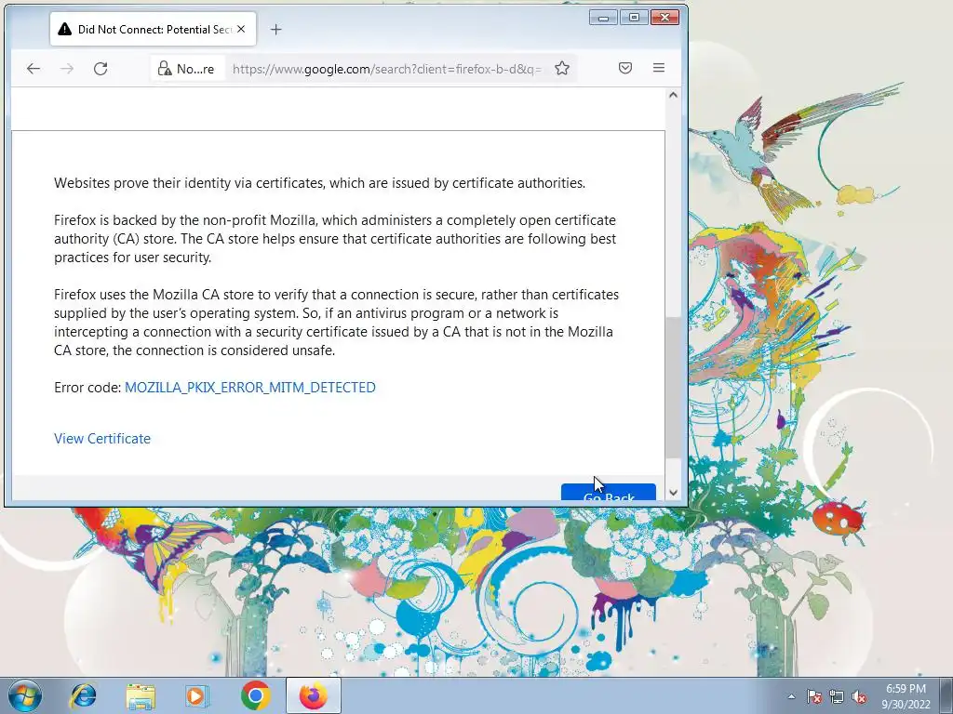
Task: Launch Google Chrome from the taskbar
Action: 255,695
